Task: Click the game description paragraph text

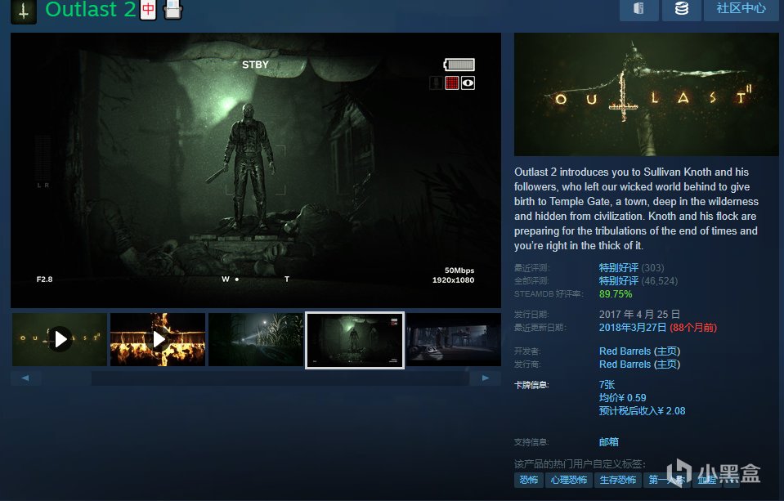Action: [x=637, y=209]
